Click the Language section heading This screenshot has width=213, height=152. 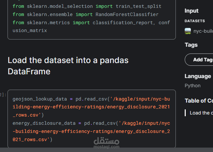point(198,76)
